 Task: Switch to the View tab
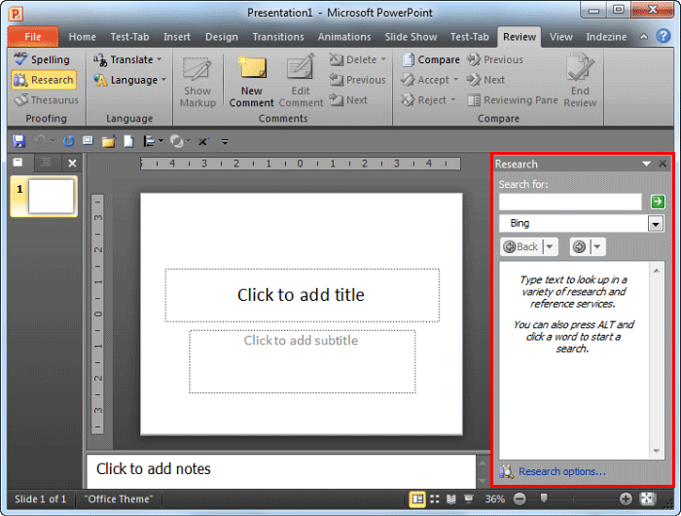[x=561, y=37]
